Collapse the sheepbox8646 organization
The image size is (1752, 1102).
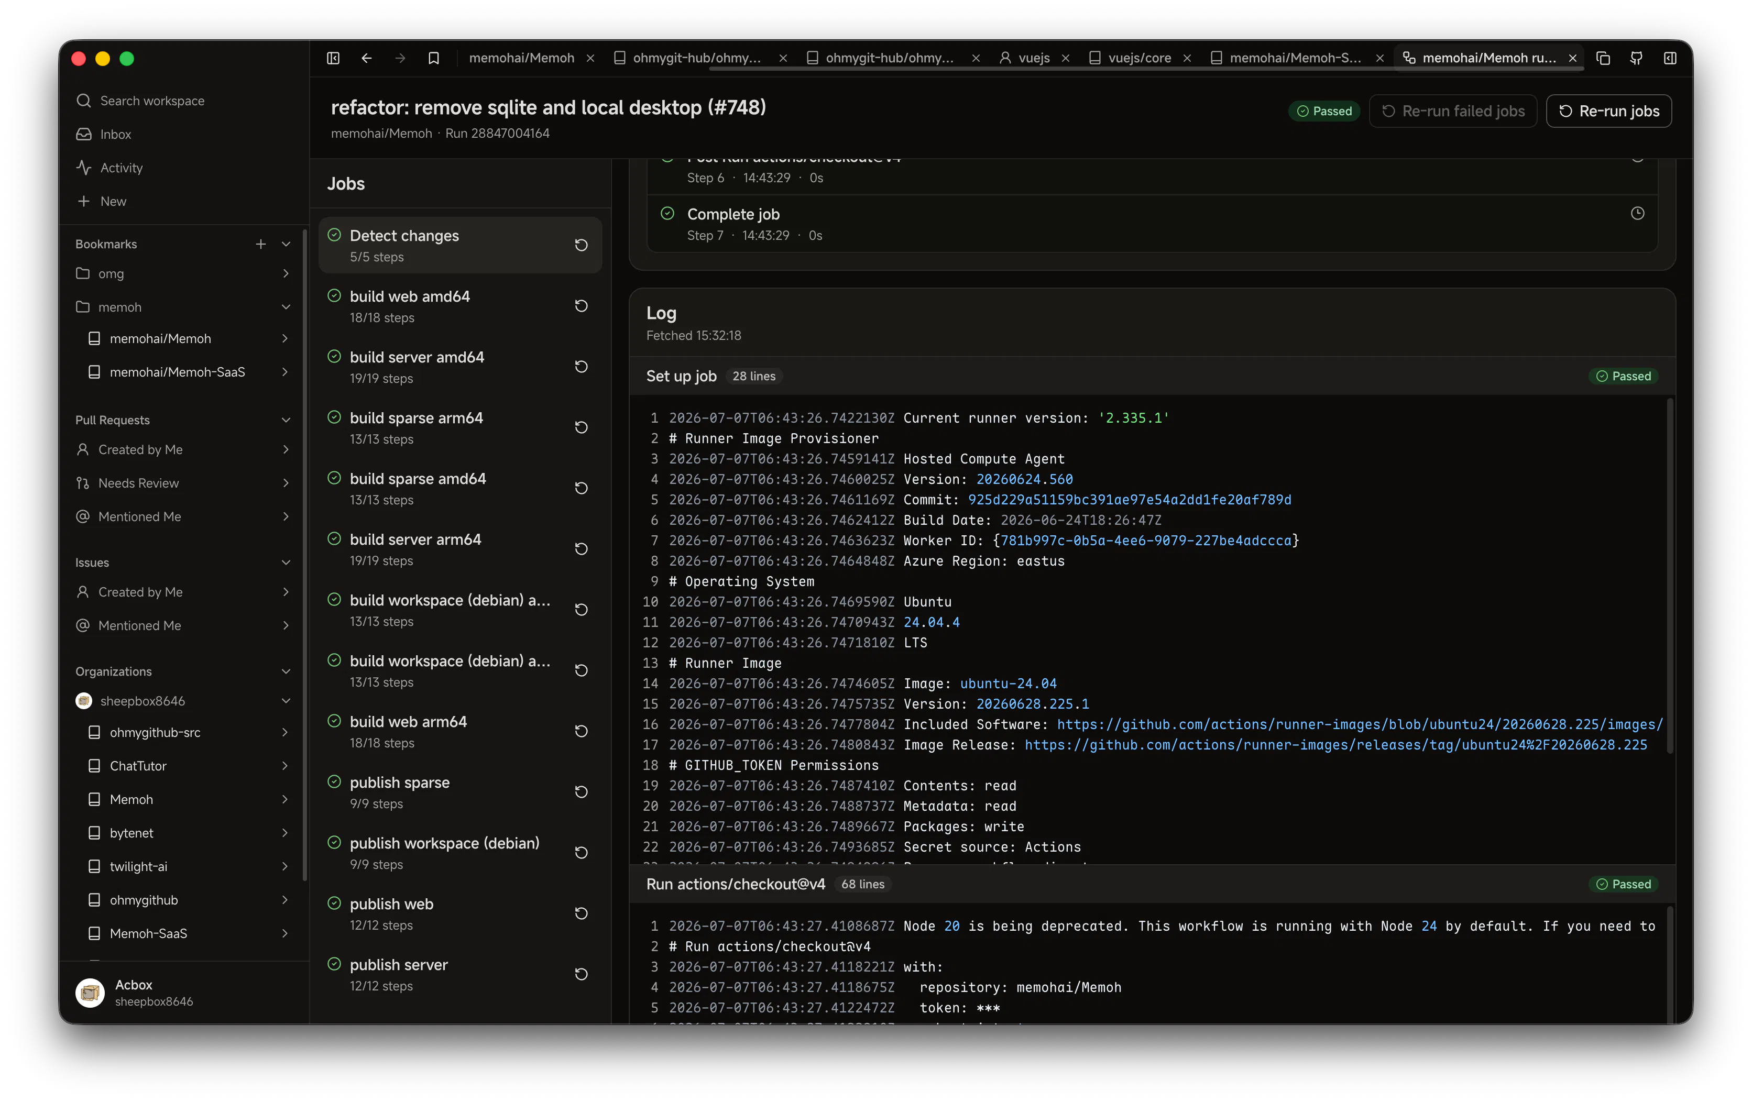[286, 701]
